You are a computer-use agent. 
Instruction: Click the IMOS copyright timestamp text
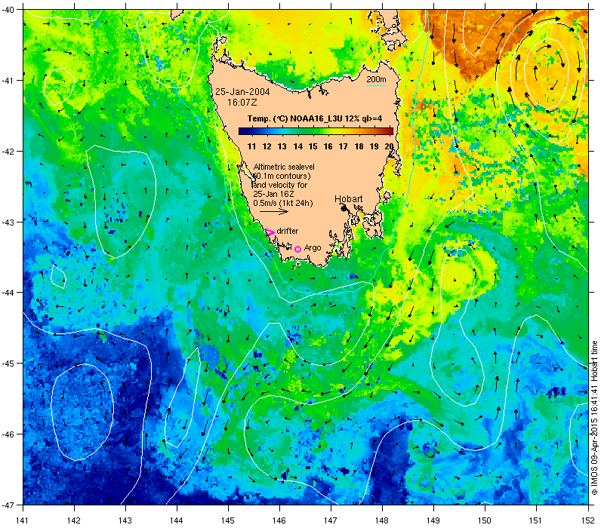click(595, 419)
